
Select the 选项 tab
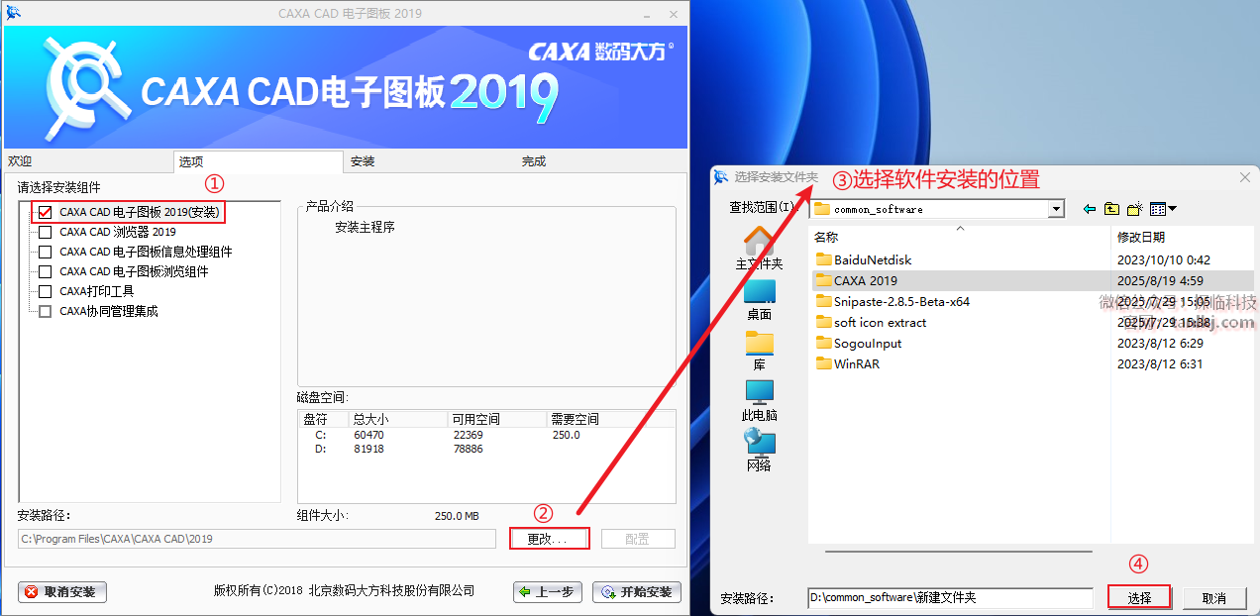click(x=258, y=161)
